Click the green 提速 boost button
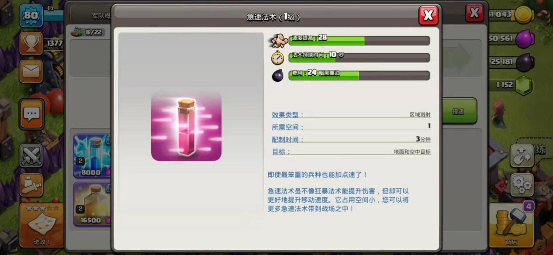 click(459, 111)
